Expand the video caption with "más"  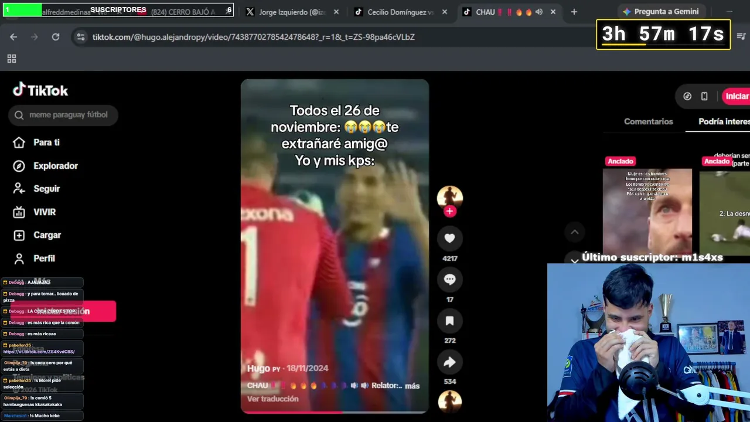click(412, 386)
